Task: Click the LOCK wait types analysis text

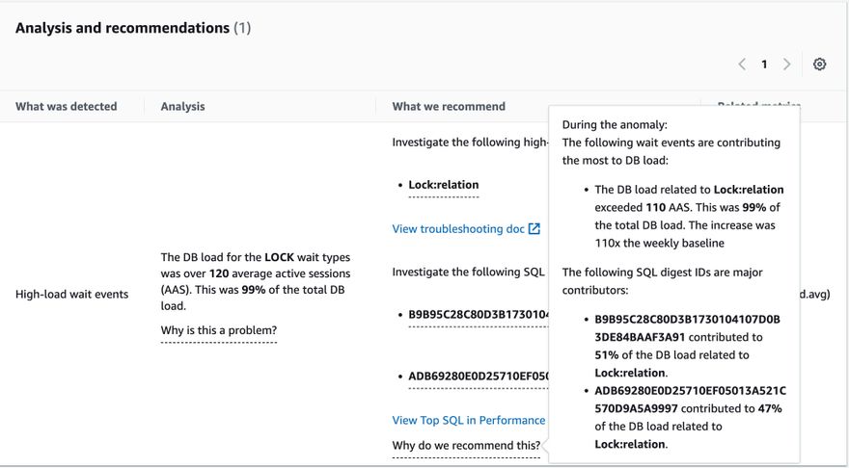Action: click(256, 281)
